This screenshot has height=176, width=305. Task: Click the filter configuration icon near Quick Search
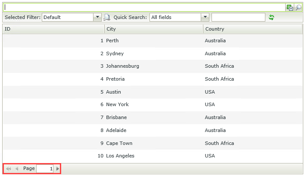[x=107, y=17]
